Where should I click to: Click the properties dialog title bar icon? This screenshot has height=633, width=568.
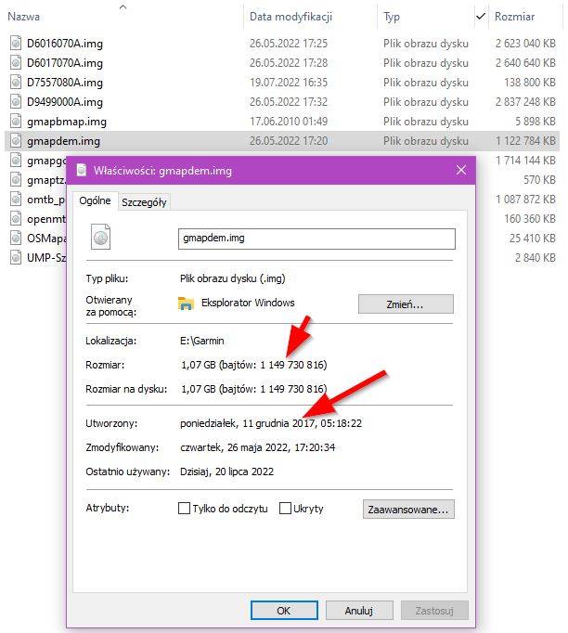[81, 171]
